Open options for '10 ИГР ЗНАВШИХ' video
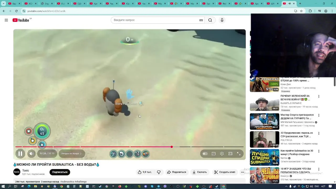 [319, 169]
